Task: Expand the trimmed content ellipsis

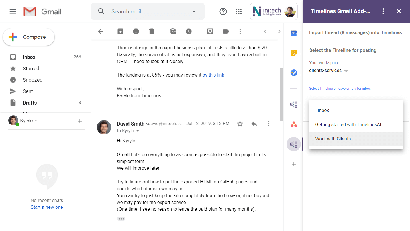Action: pyautogui.click(x=121, y=219)
